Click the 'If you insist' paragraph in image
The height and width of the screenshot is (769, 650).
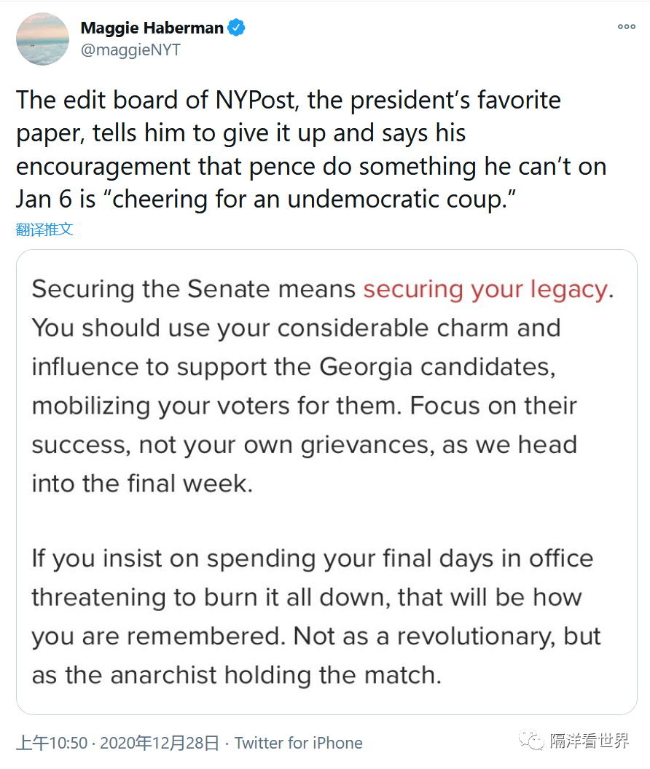point(316,617)
